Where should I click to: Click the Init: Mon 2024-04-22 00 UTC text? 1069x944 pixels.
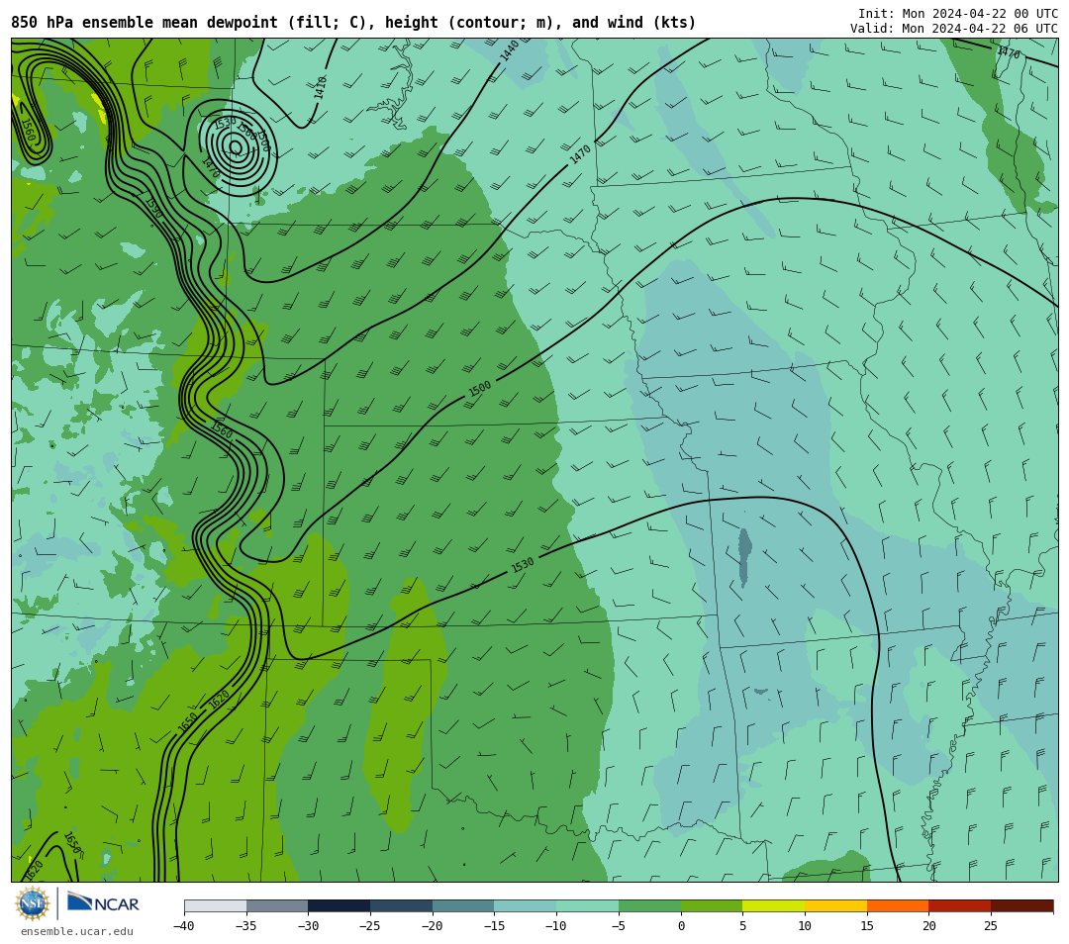pos(958,14)
